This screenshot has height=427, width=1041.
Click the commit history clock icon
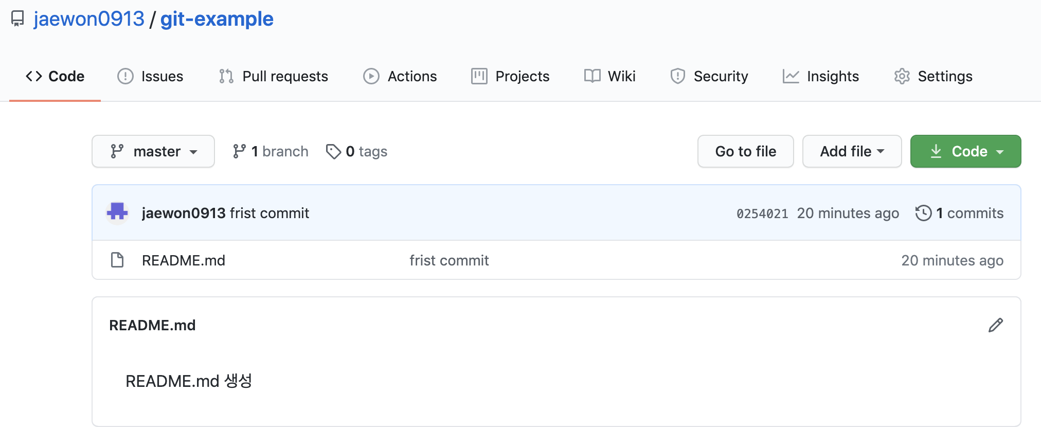923,213
